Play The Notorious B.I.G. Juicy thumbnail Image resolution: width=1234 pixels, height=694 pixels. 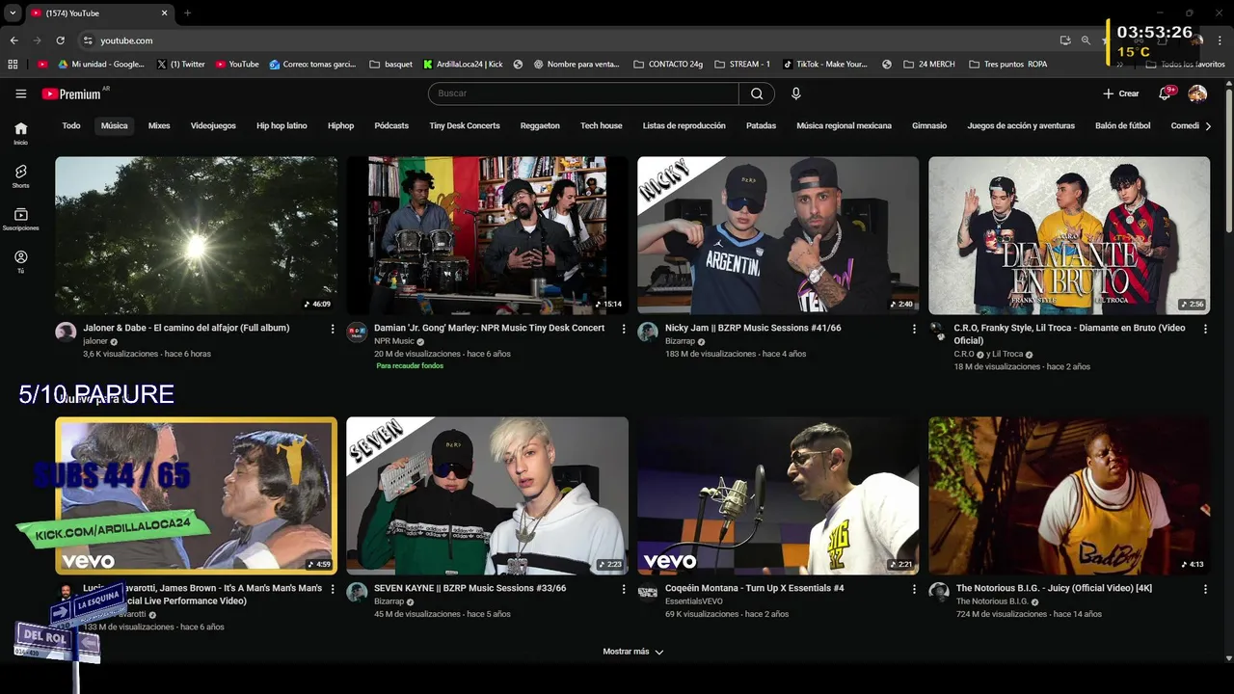(1069, 495)
